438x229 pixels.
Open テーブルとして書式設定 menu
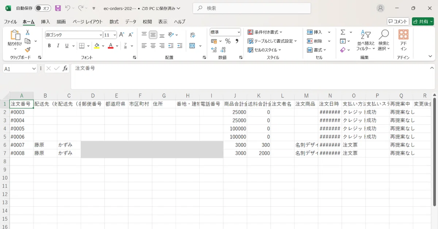pyautogui.click(x=272, y=41)
